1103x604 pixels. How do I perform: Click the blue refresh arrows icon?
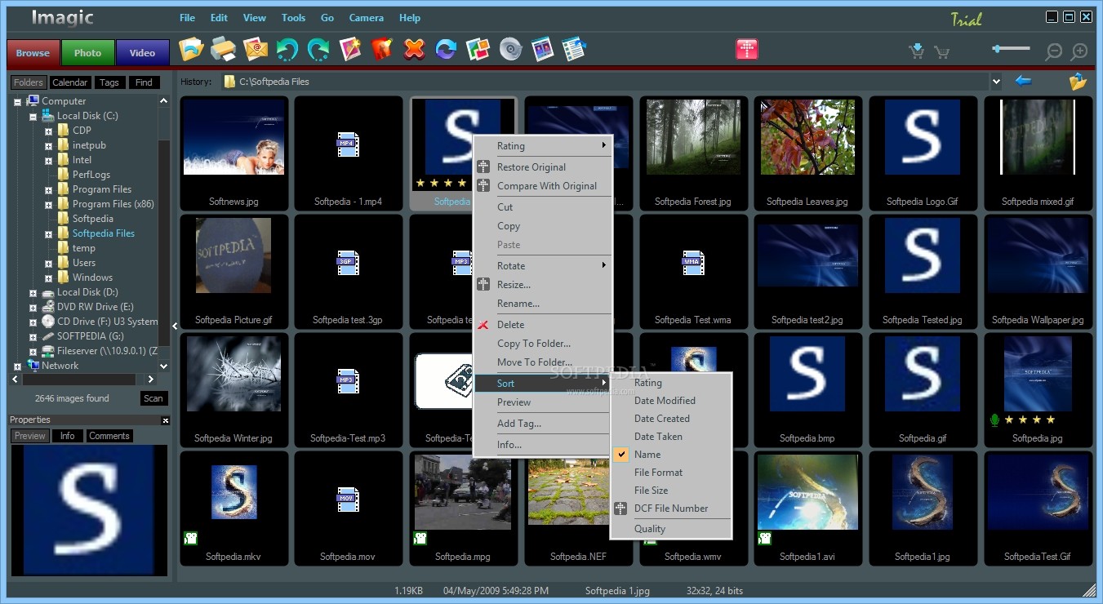point(446,50)
